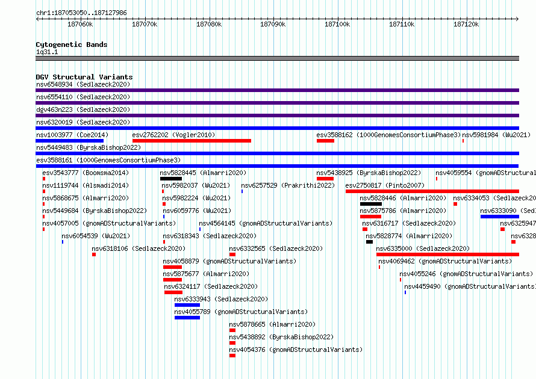Click the 187070k ruler position label
The height and width of the screenshot is (379, 536).
tap(145, 24)
